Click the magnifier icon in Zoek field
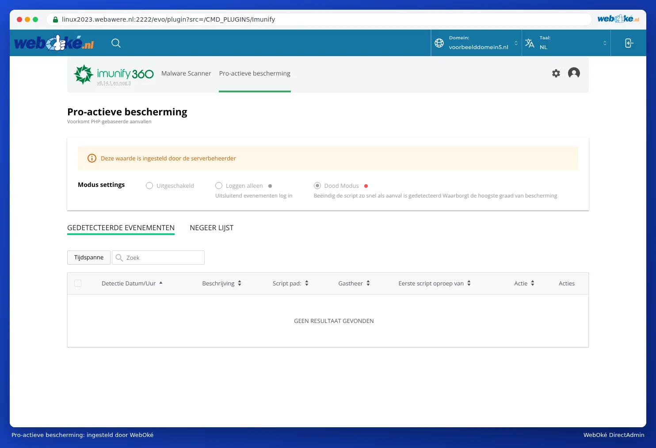 tap(119, 258)
